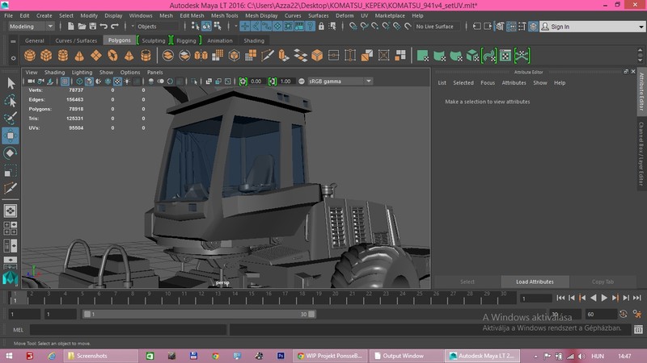The image size is (647, 363).
Task: Select the Lasso select tool
Action: [11, 101]
